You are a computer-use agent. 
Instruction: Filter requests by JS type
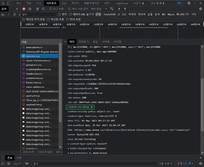pos(119,14)
